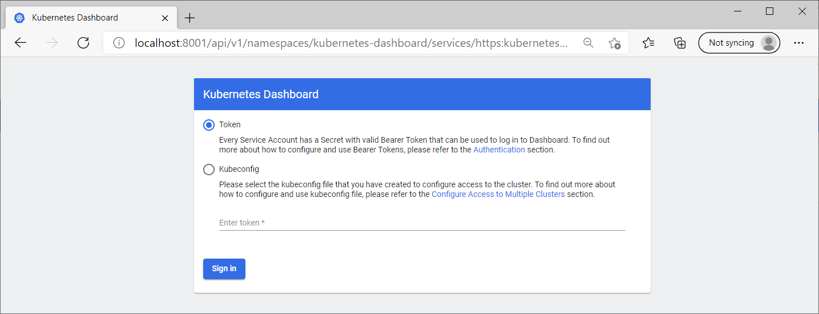This screenshot has width=819, height=314.
Task: Select the Token radio button
Action: point(209,124)
